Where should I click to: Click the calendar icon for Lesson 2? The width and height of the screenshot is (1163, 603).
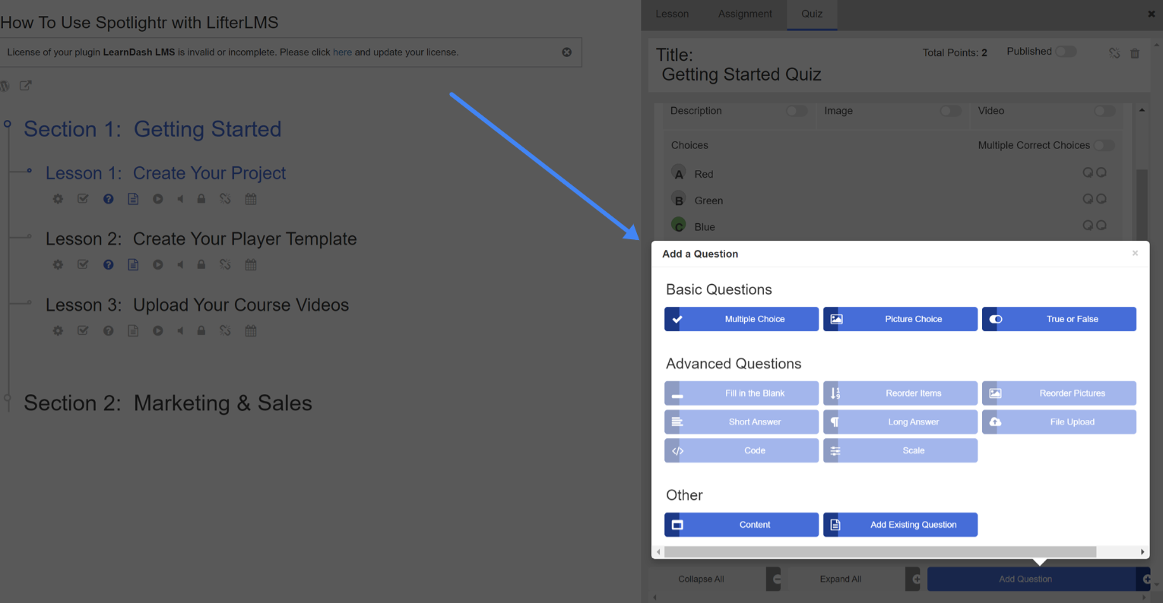tap(251, 265)
